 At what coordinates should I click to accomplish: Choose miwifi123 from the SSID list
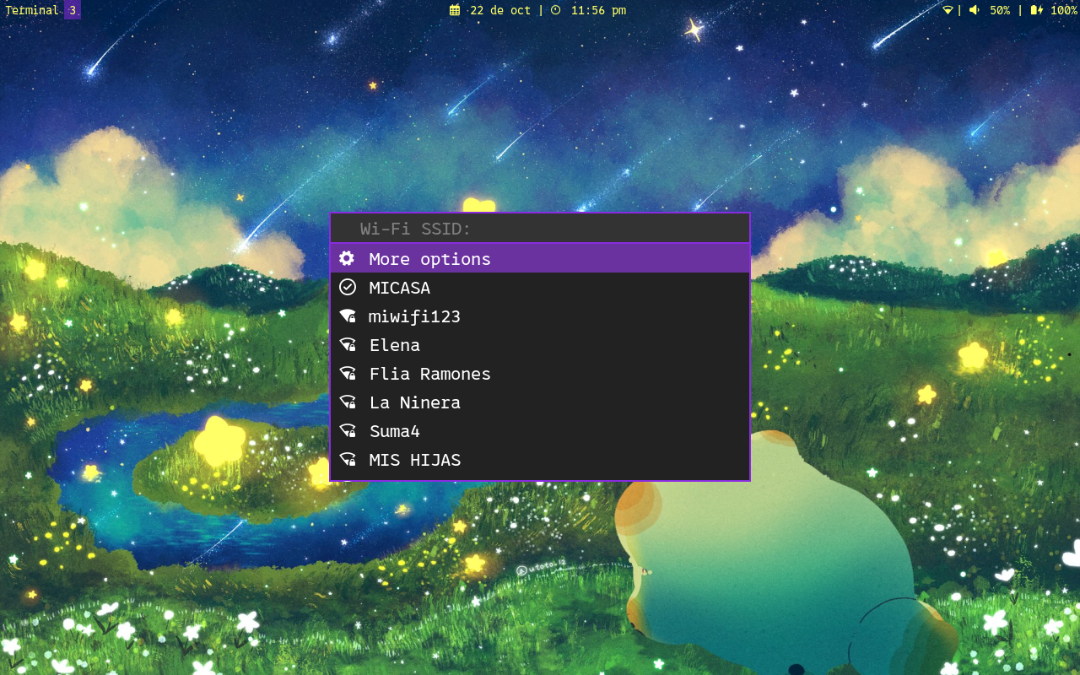[x=414, y=316]
